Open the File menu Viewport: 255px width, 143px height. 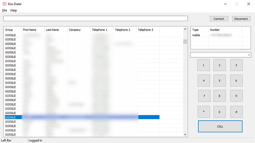pos(5,10)
